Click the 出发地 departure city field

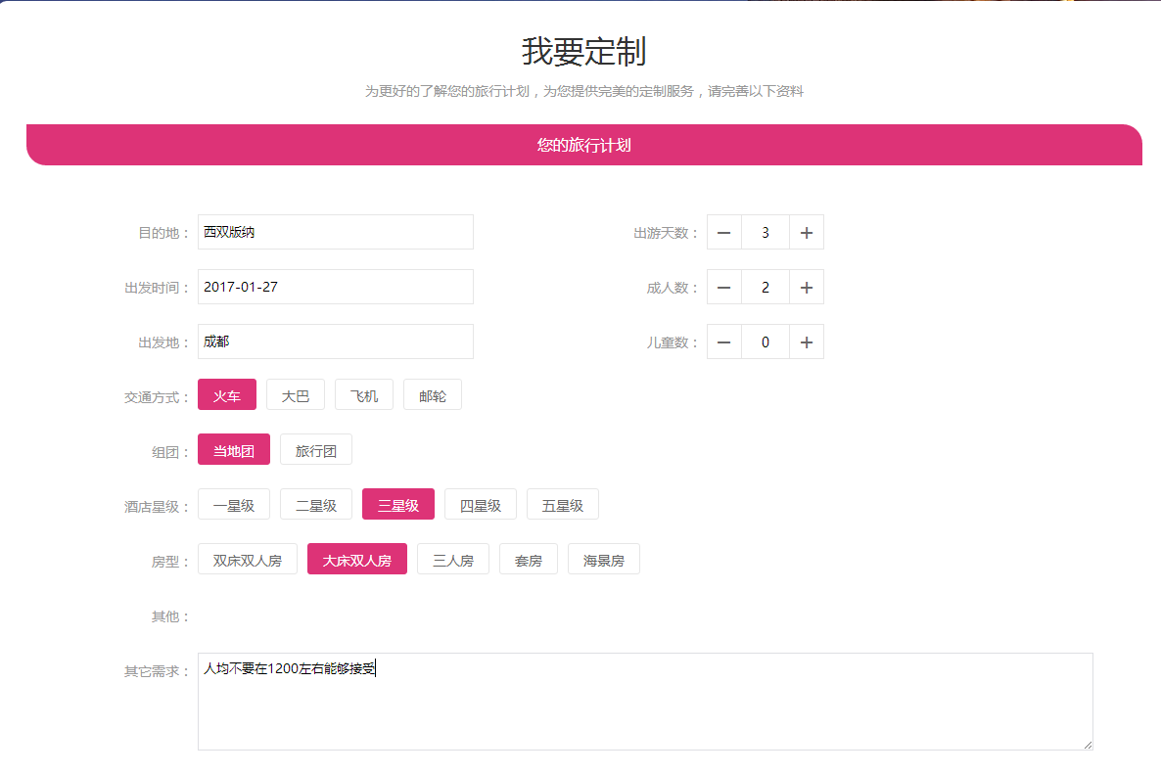[x=336, y=341]
